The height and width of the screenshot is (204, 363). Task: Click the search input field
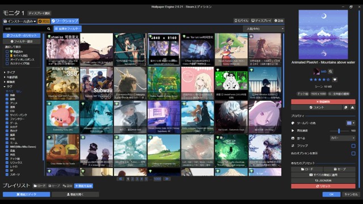point(25,29)
